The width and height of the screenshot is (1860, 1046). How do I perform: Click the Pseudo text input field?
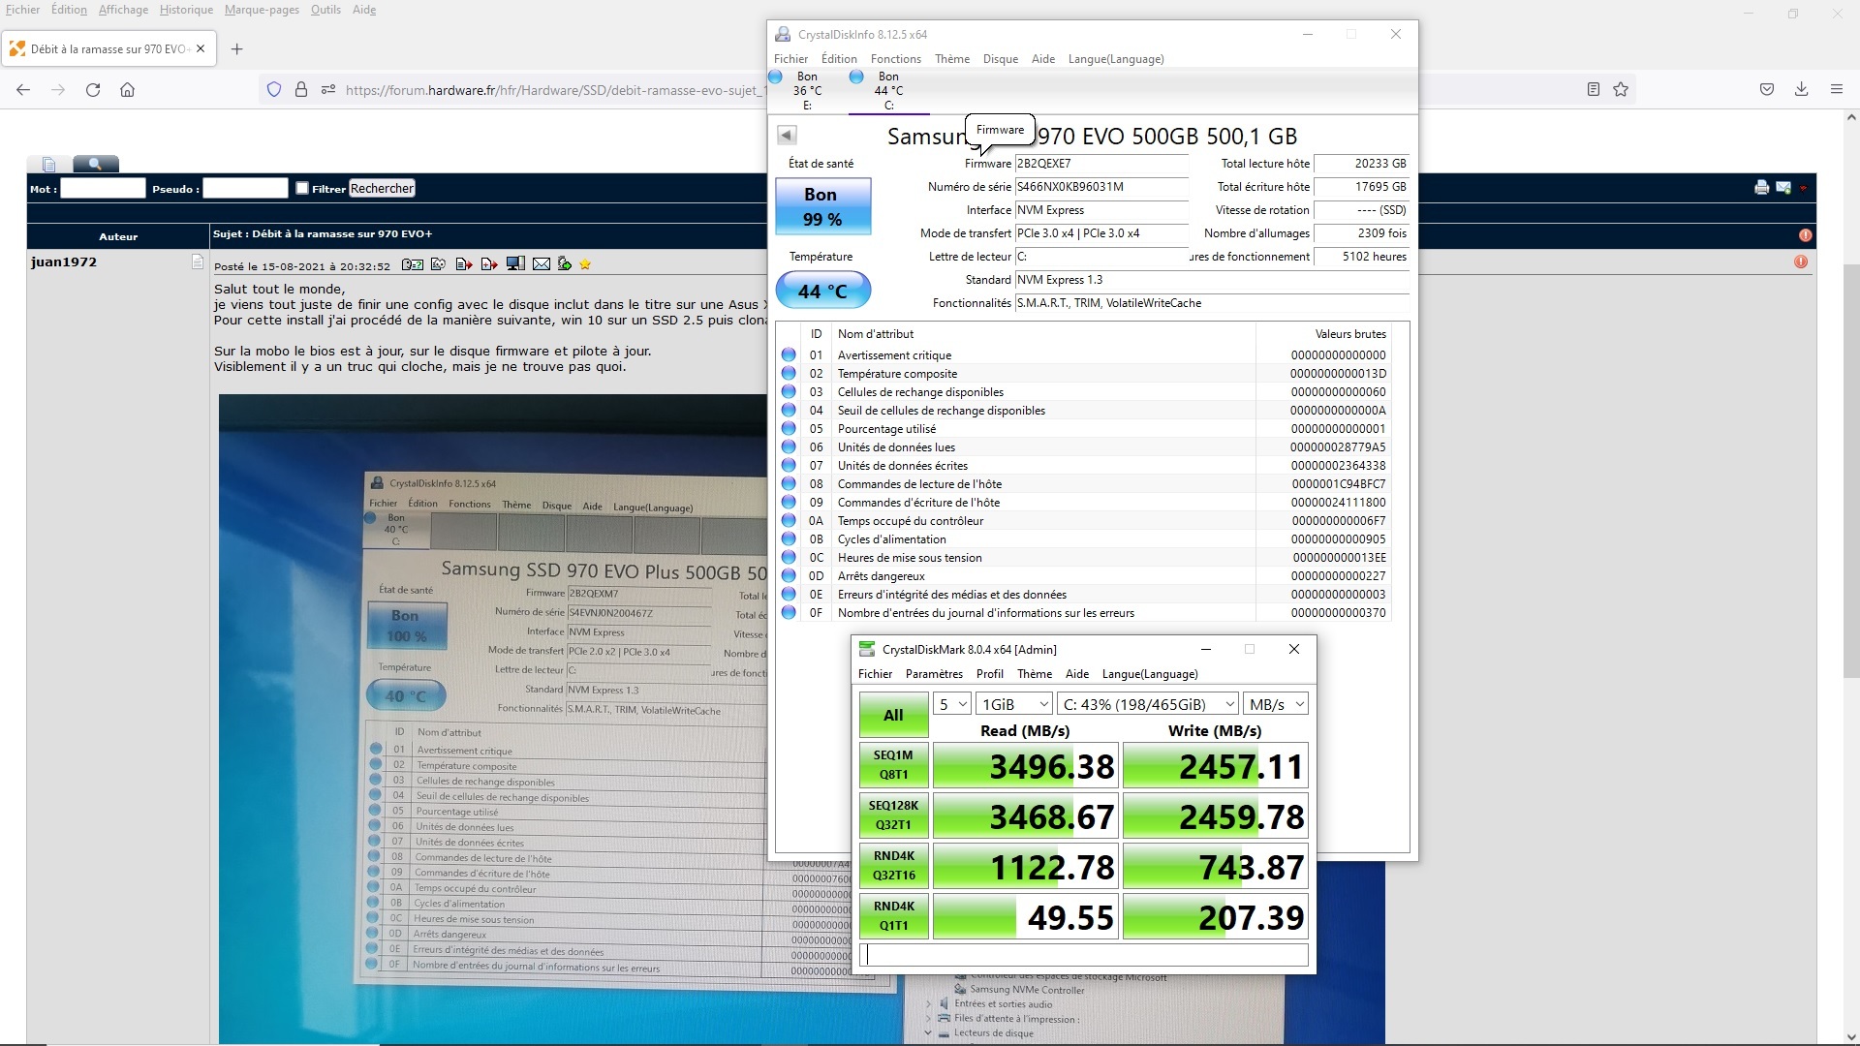245,188
